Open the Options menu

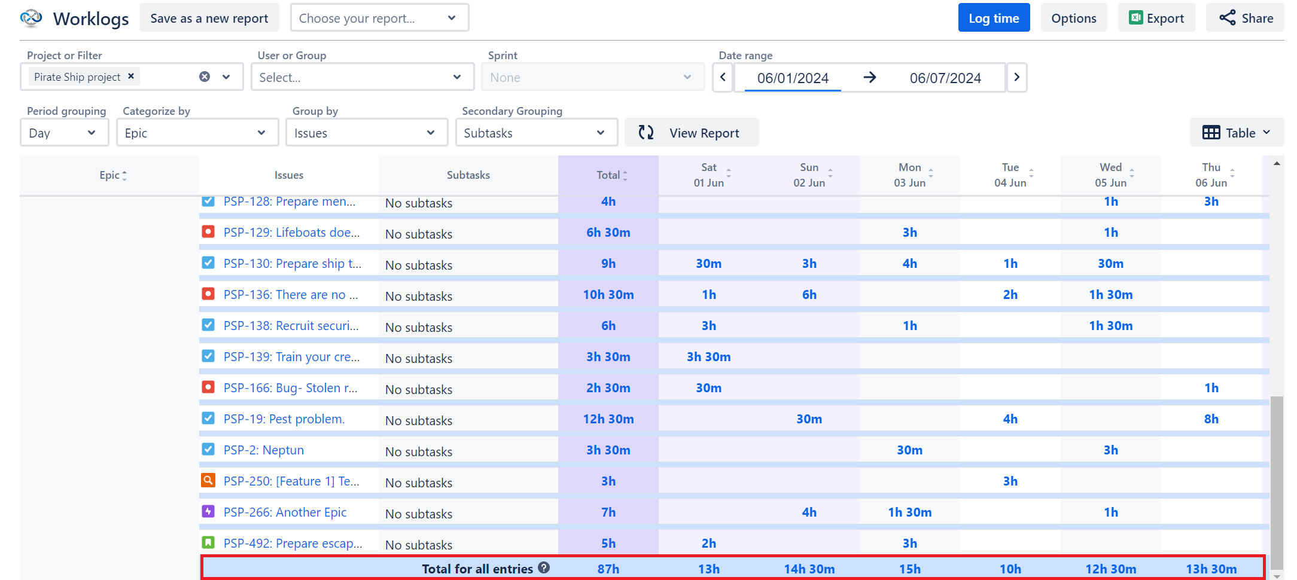[x=1074, y=17]
